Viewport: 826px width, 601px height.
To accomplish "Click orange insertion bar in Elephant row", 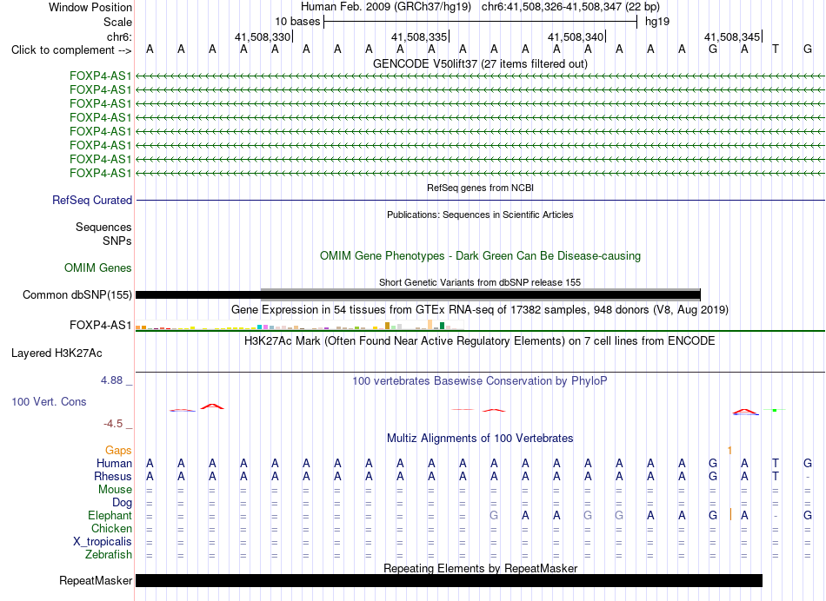I will 730,515.
